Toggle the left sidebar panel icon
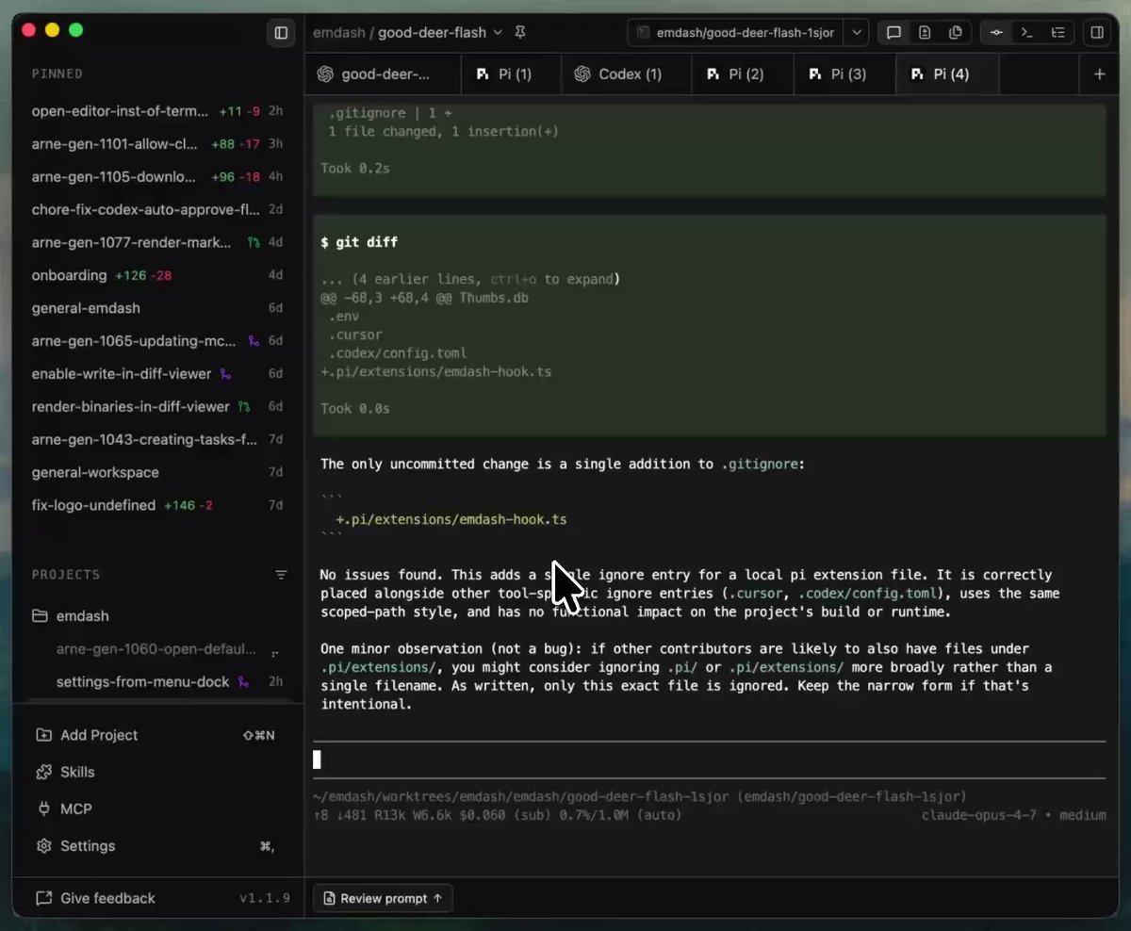The height and width of the screenshot is (931, 1131). tap(281, 33)
